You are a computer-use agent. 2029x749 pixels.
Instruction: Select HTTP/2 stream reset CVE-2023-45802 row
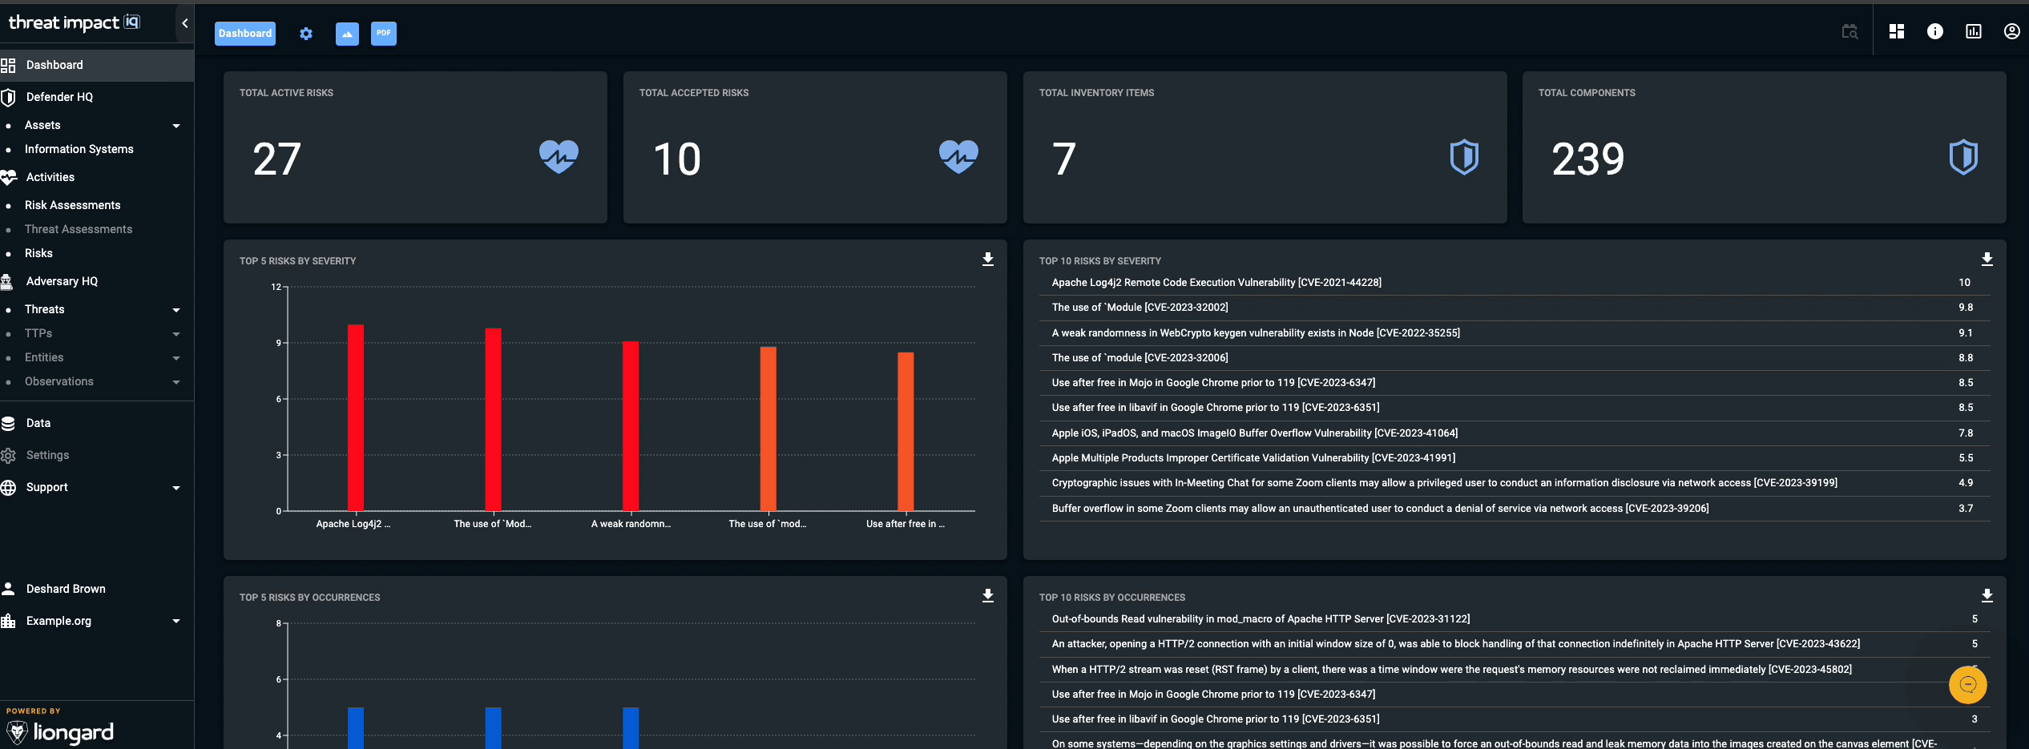tap(1515, 670)
